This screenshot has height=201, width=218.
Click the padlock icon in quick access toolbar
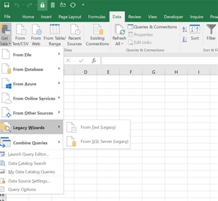[42, 5]
